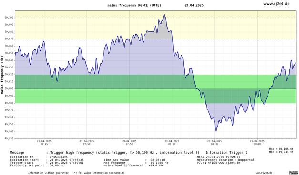Open the www.rj2et.de link at top right

tap(276, 4)
